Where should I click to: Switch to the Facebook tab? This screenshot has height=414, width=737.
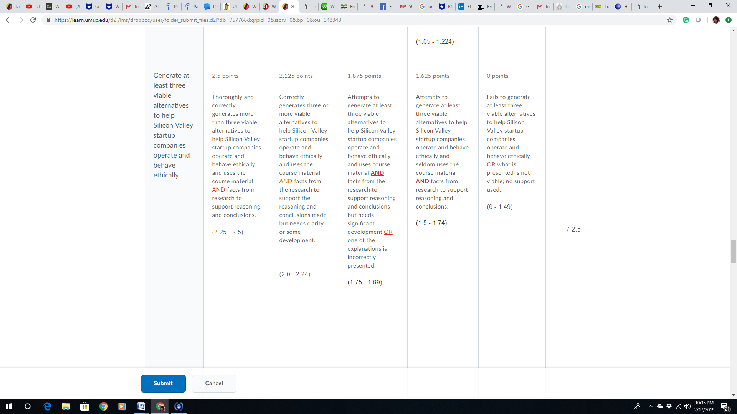click(387, 7)
